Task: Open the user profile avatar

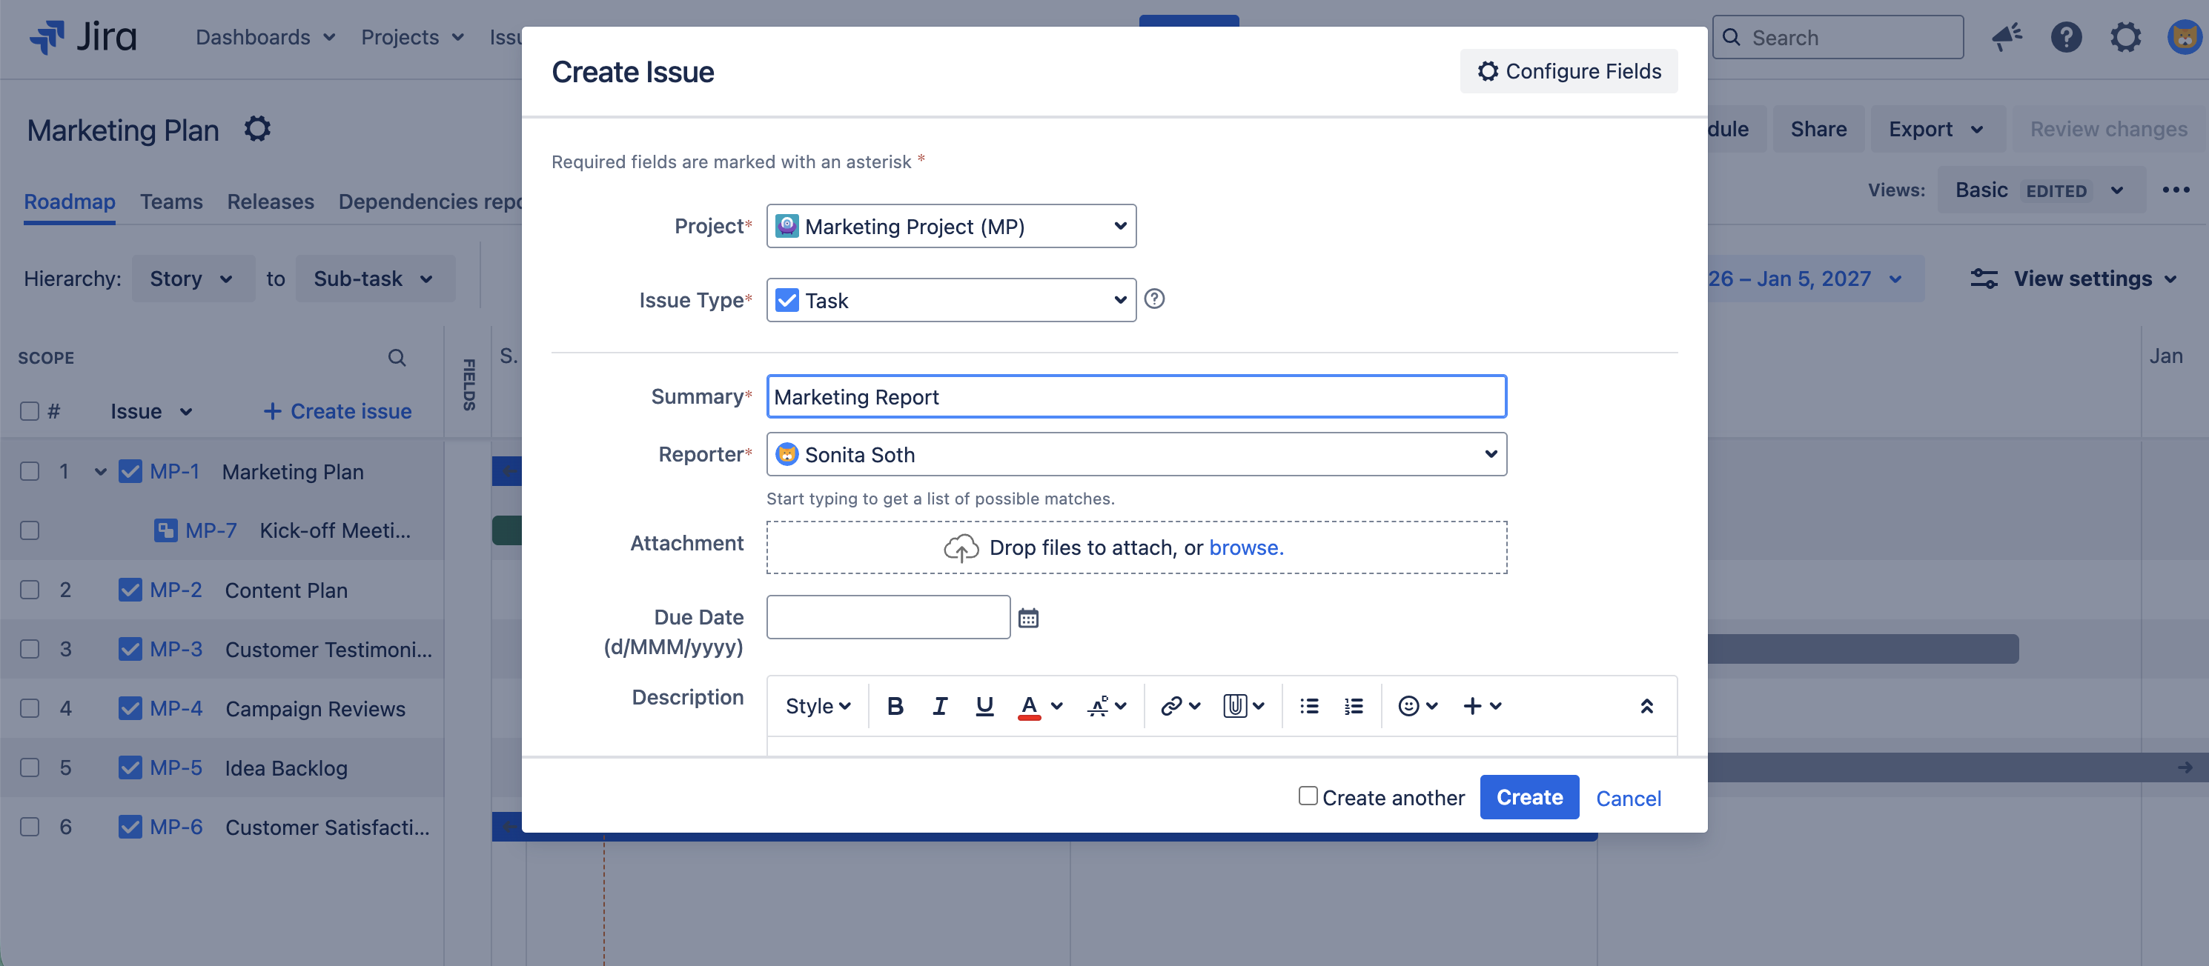Action: 2184,37
